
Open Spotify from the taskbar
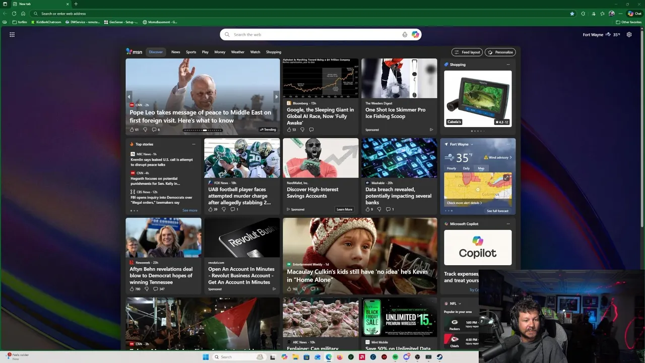(x=395, y=357)
